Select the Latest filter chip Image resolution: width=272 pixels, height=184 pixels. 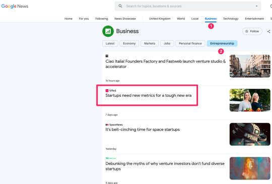pos(110,44)
